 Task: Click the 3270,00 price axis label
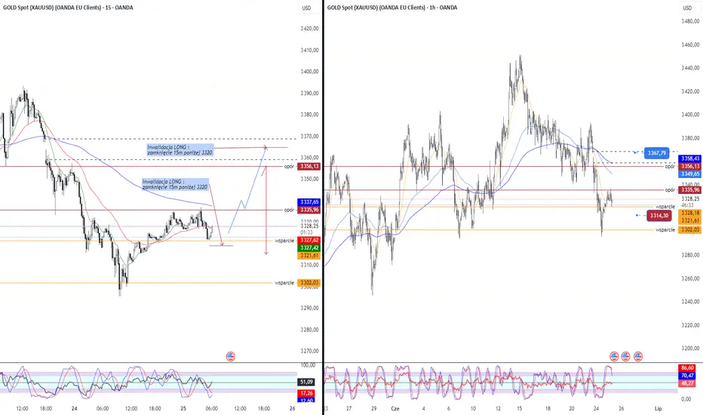tap(309, 352)
